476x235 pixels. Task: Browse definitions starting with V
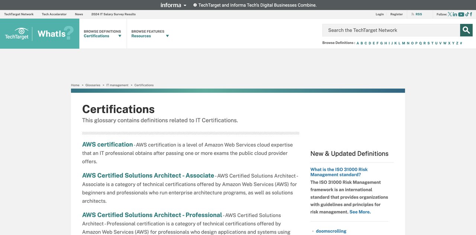coord(441,43)
